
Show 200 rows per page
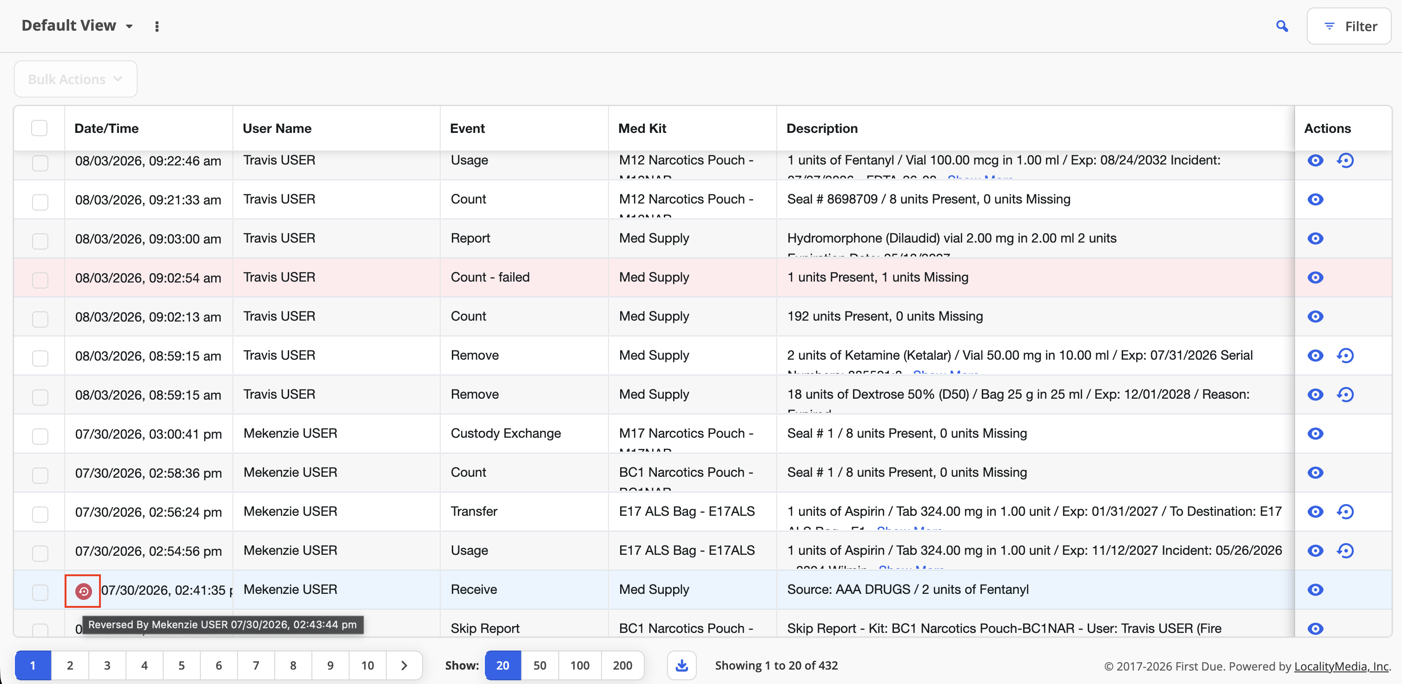[x=622, y=665]
